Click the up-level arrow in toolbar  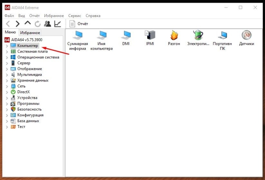28,23
